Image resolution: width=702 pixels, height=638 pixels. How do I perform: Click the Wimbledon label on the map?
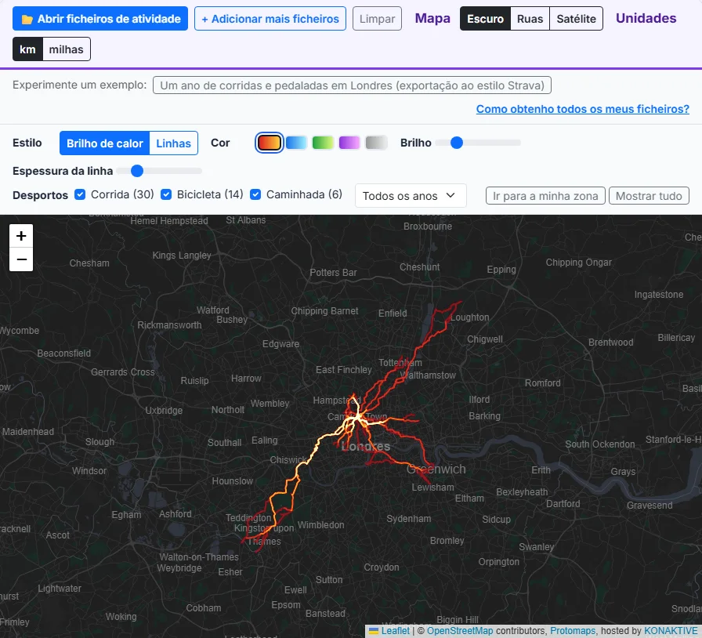[x=321, y=524]
